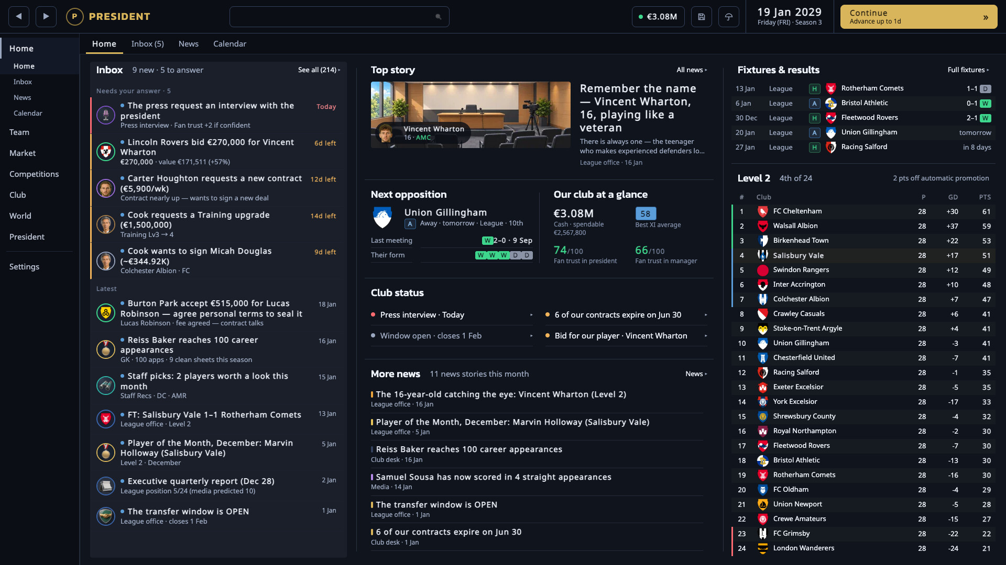
Task: Click the press interview avatar icon
Action: point(106,115)
